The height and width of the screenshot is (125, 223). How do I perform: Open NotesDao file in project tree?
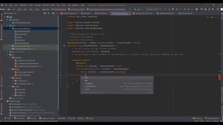[x=20, y=40]
